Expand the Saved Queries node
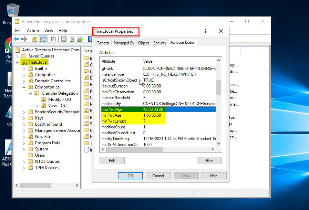The width and height of the screenshot is (309, 210). coord(17,56)
